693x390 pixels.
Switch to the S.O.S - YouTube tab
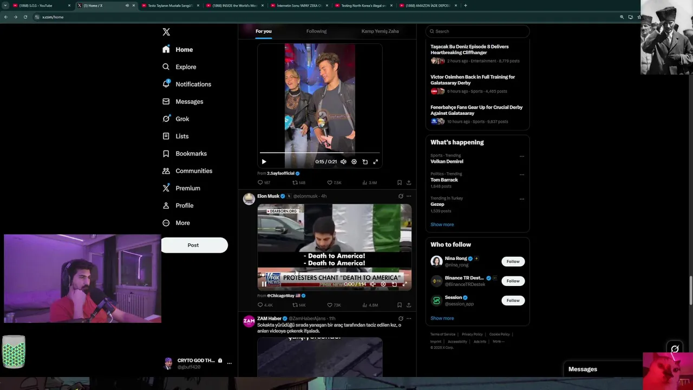pos(41,5)
